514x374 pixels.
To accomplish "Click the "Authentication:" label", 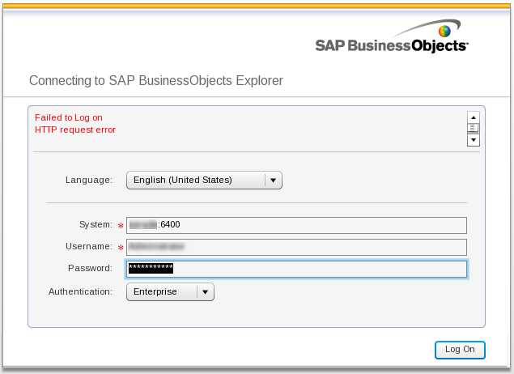I will pyautogui.click(x=80, y=291).
